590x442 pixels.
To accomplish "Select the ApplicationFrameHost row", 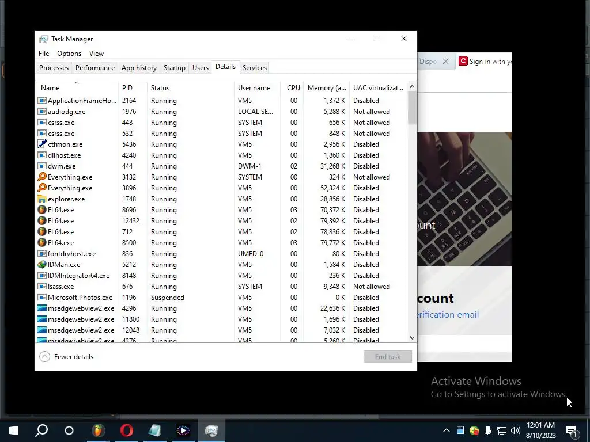I will pyautogui.click(x=222, y=101).
